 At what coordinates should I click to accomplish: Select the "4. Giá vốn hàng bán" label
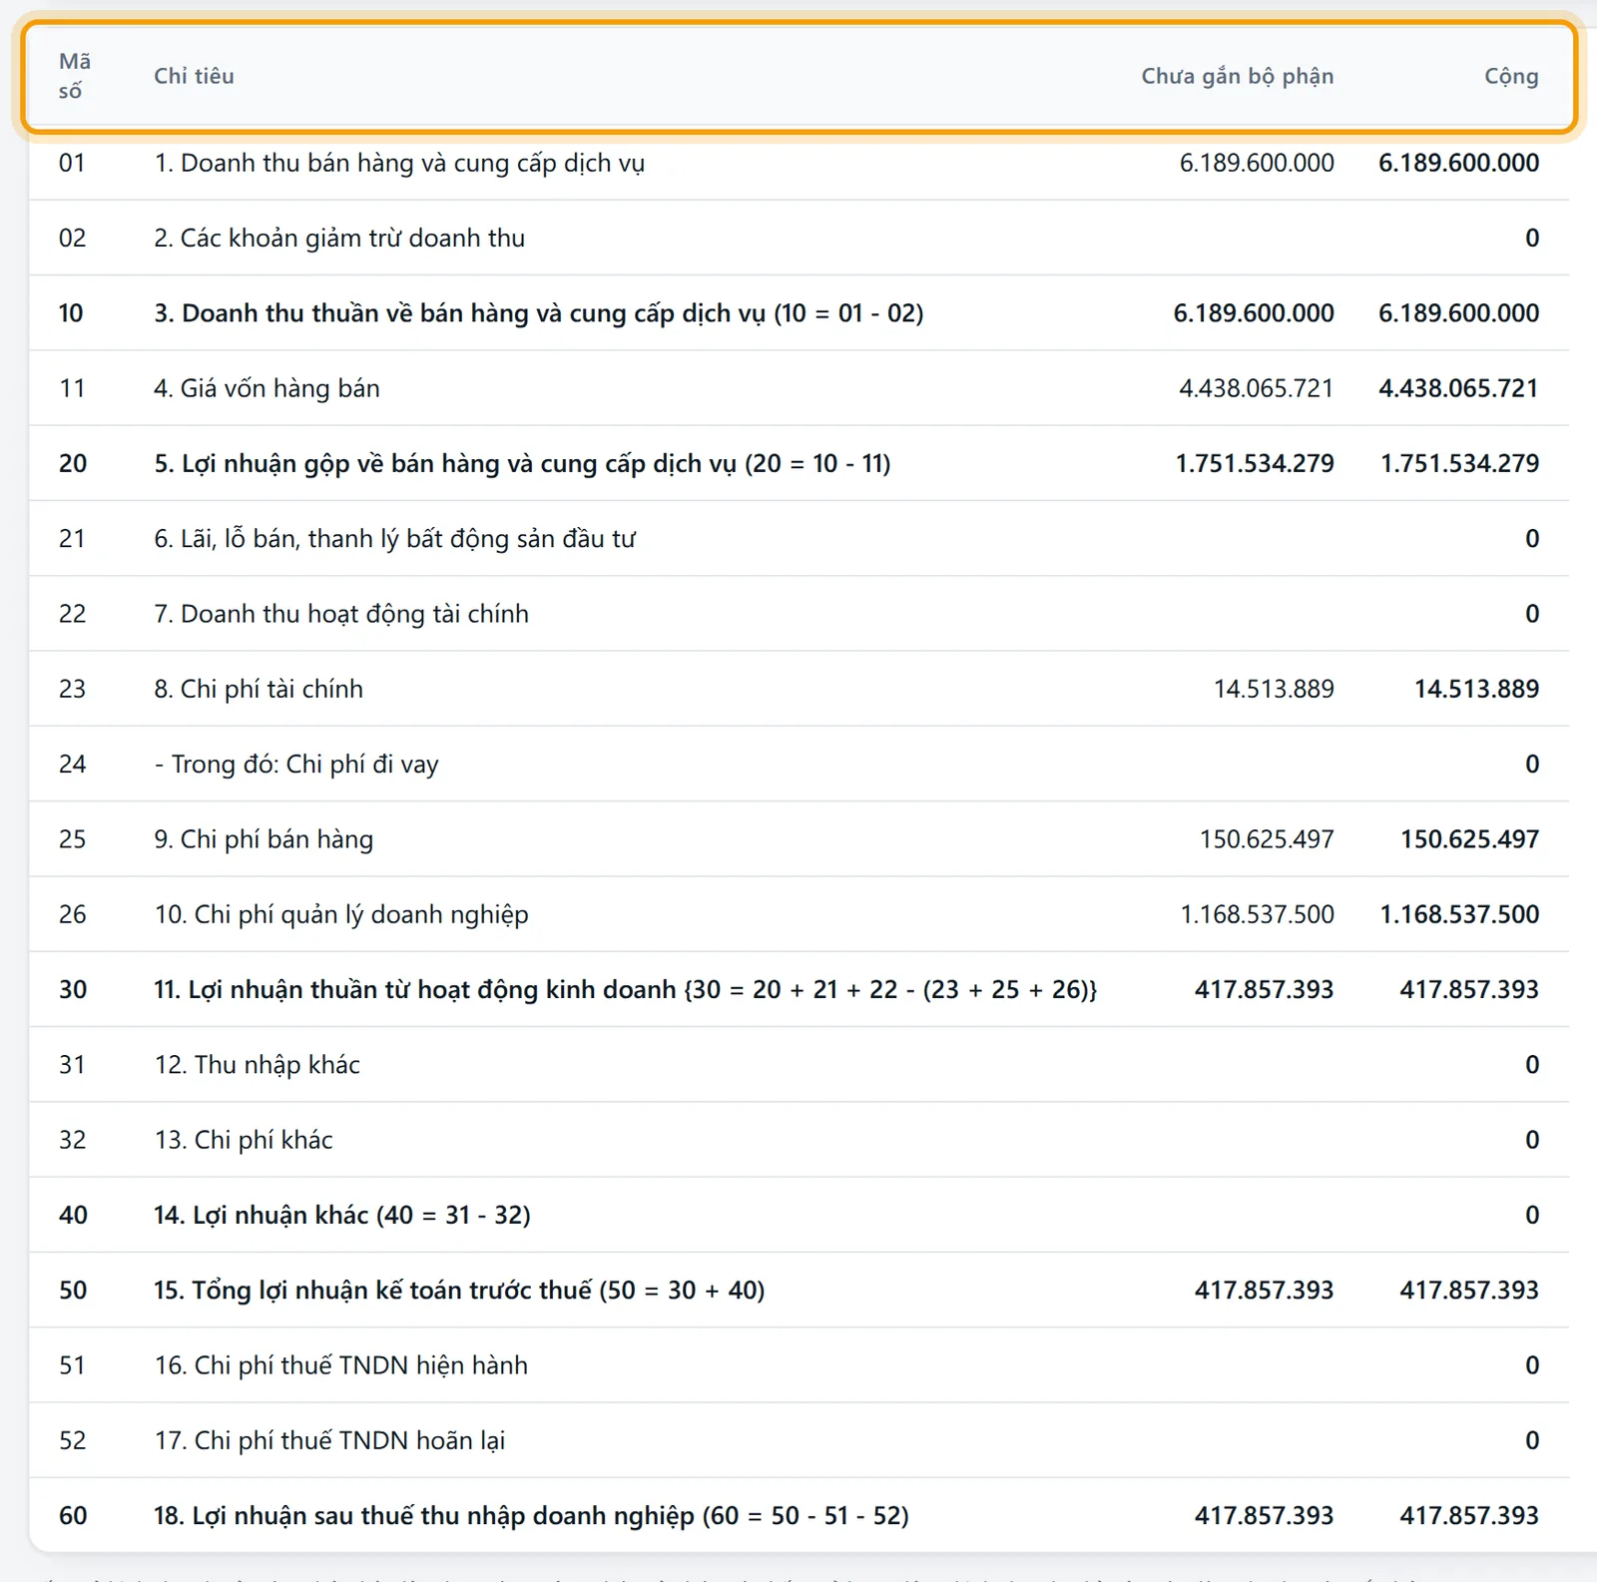pyautogui.click(x=266, y=388)
